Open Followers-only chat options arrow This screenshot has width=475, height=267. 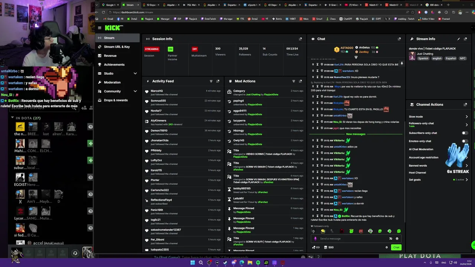[x=466, y=125]
